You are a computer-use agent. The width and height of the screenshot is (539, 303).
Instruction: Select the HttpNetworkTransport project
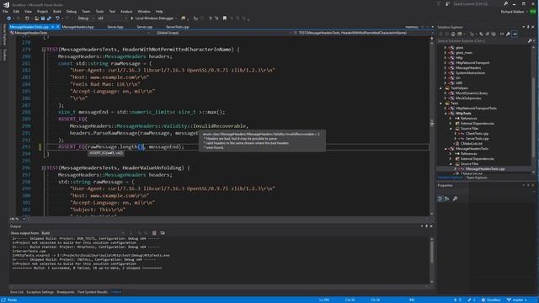pos(472,63)
